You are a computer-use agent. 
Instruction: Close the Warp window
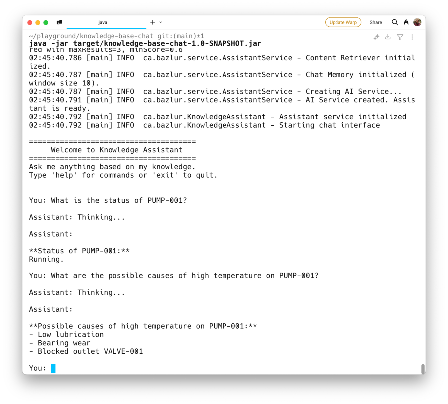pyautogui.click(x=30, y=22)
